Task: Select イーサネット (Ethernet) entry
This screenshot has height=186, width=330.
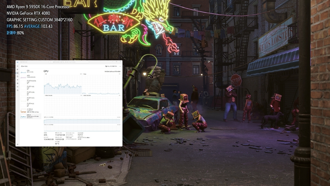Action: (x=31, y=111)
